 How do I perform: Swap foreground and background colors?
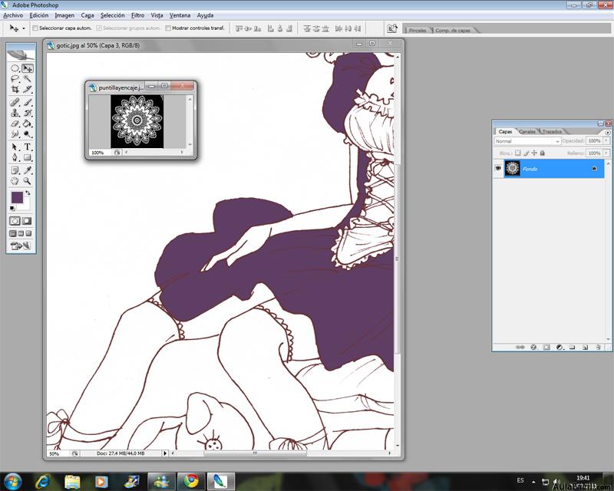[x=28, y=193]
